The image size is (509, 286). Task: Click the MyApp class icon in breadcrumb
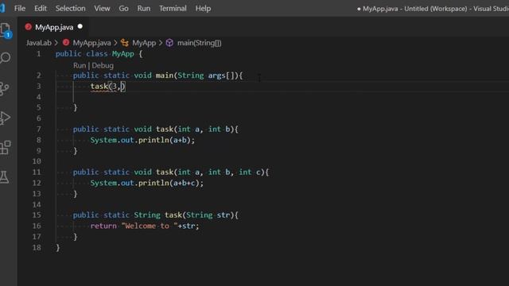point(125,43)
